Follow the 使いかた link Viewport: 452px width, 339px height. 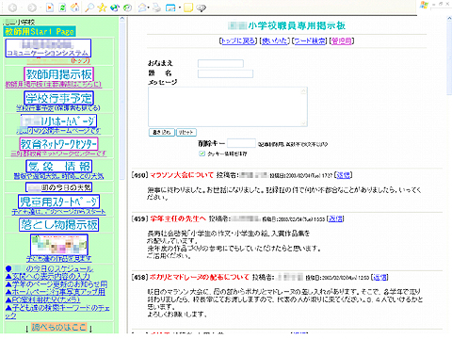pos(274,40)
